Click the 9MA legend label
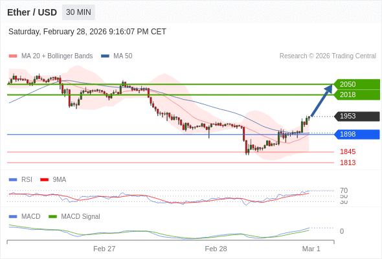The width and height of the screenshot is (382, 259). coord(60,180)
